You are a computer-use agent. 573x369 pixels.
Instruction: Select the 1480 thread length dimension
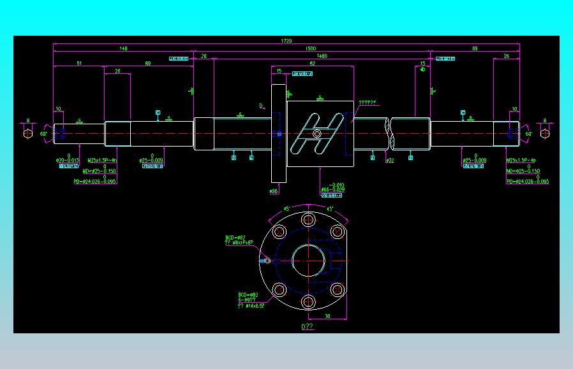pyautogui.click(x=322, y=56)
